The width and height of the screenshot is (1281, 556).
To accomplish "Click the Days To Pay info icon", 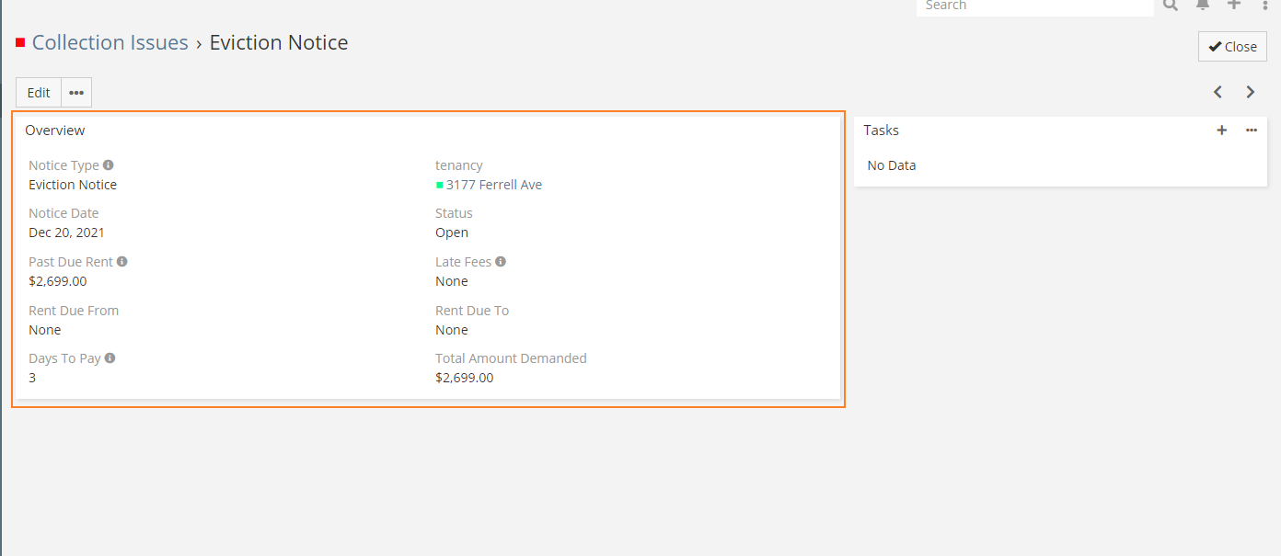I will point(110,358).
